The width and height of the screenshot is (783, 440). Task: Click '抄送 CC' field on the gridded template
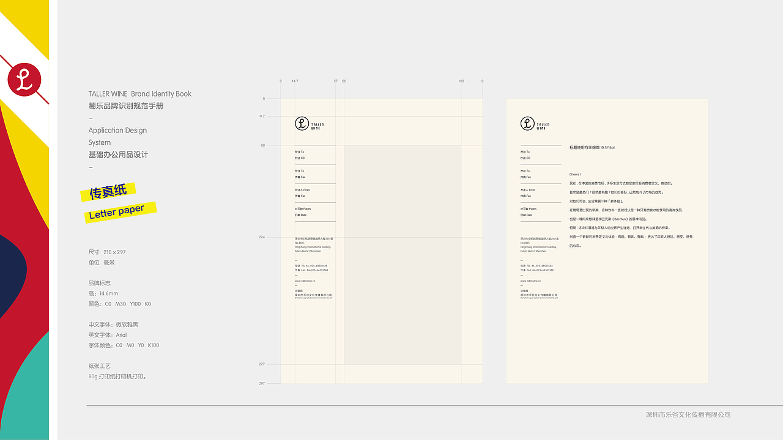(x=300, y=158)
